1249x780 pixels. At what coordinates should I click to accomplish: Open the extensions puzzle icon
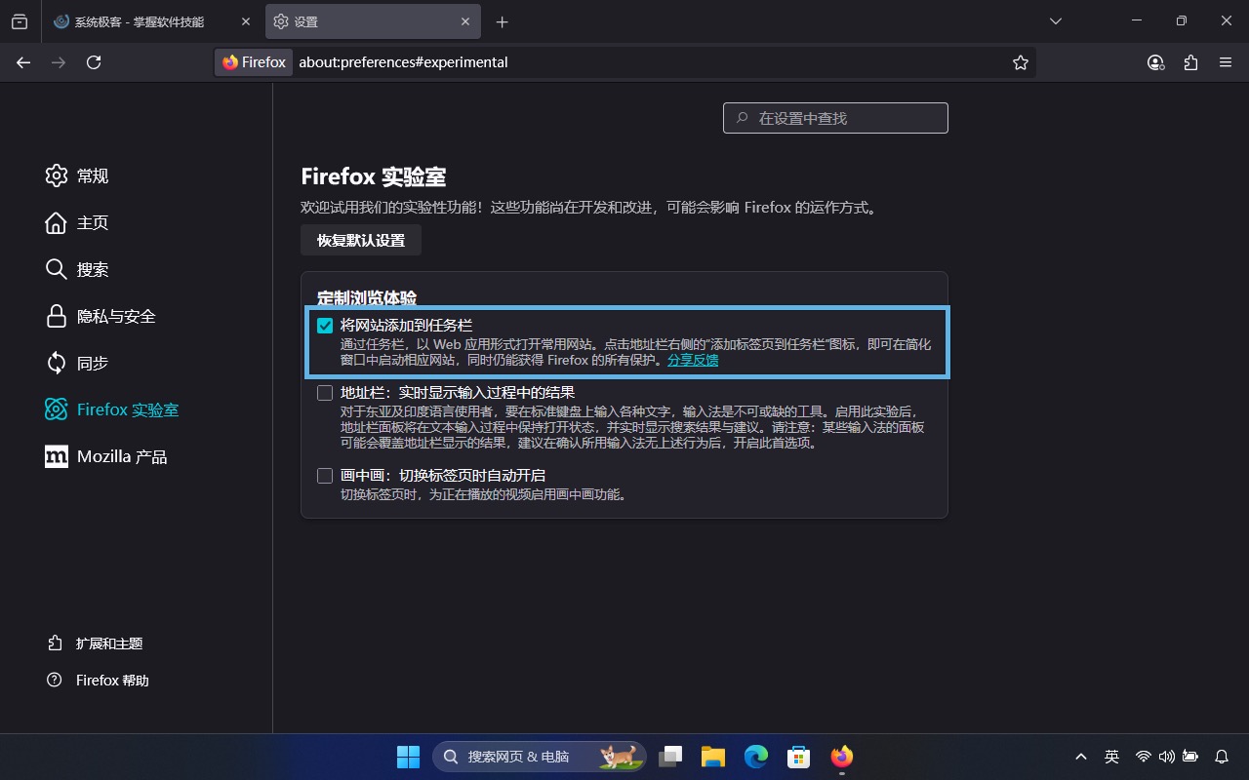click(x=1190, y=62)
